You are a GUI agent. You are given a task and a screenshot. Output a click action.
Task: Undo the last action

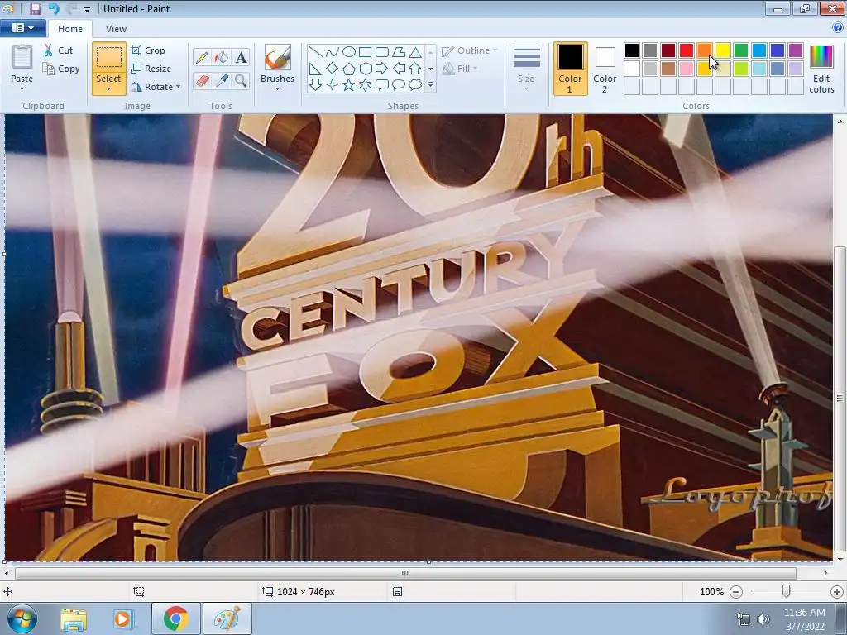tap(54, 8)
